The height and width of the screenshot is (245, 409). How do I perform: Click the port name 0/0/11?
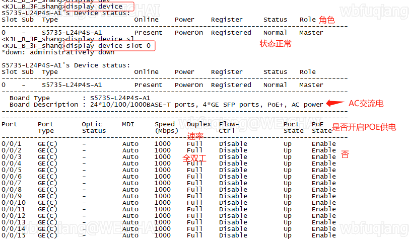13,209
